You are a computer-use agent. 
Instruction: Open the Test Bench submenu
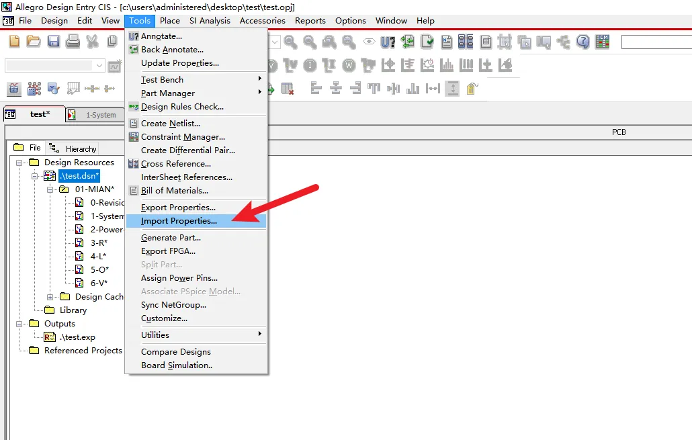point(196,79)
